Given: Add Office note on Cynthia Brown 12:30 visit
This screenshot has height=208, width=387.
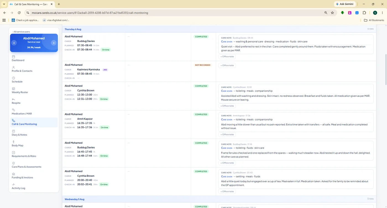Looking at the screenshot, I should point(227,106).
